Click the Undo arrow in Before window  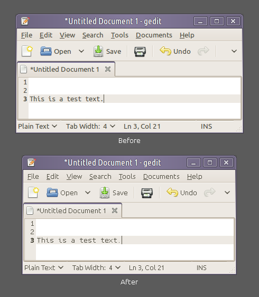[x=165, y=51]
